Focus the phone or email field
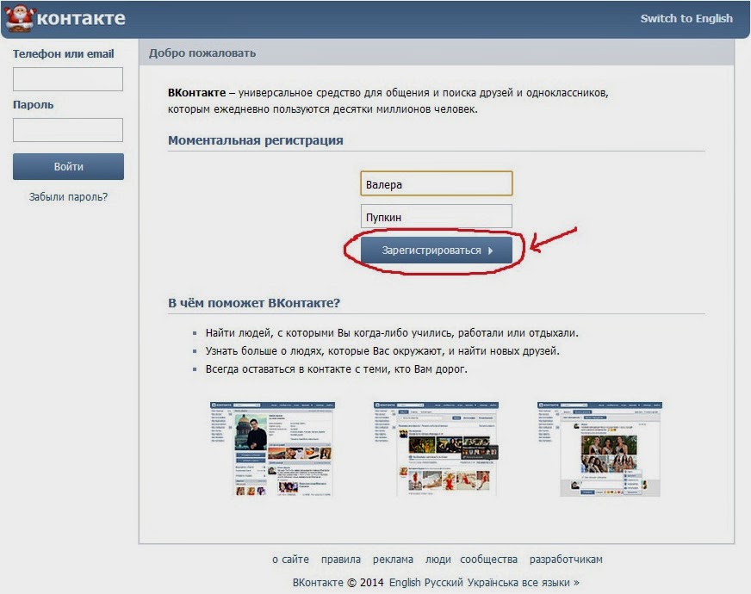 click(x=68, y=79)
